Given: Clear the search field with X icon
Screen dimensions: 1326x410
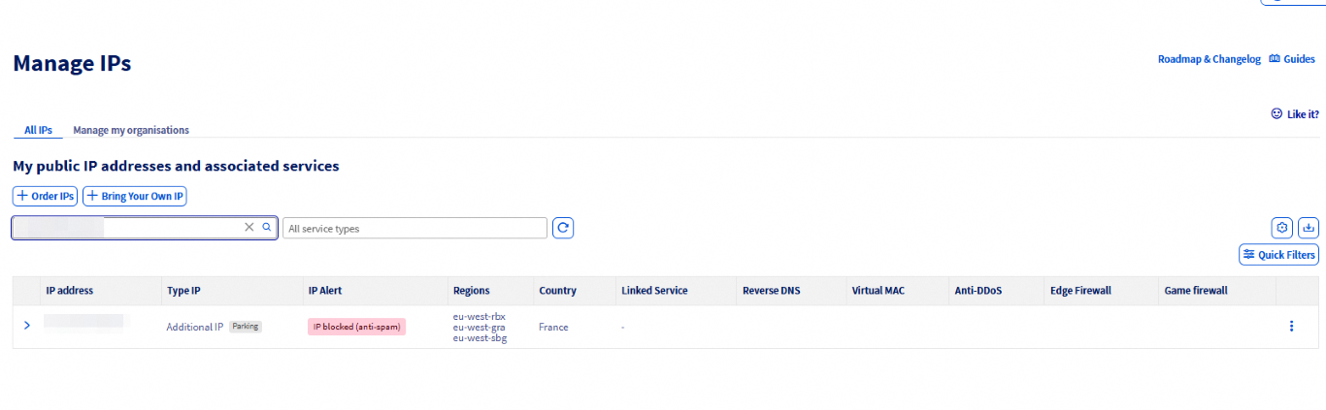Looking at the screenshot, I should coord(249,227).
